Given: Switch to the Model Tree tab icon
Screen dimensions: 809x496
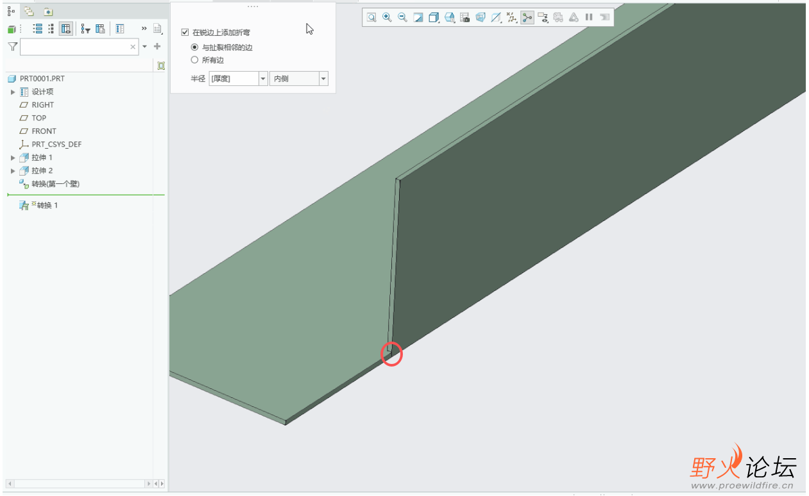Looking at the screenshot, I should pyautogui.click(x=11, y=11).
